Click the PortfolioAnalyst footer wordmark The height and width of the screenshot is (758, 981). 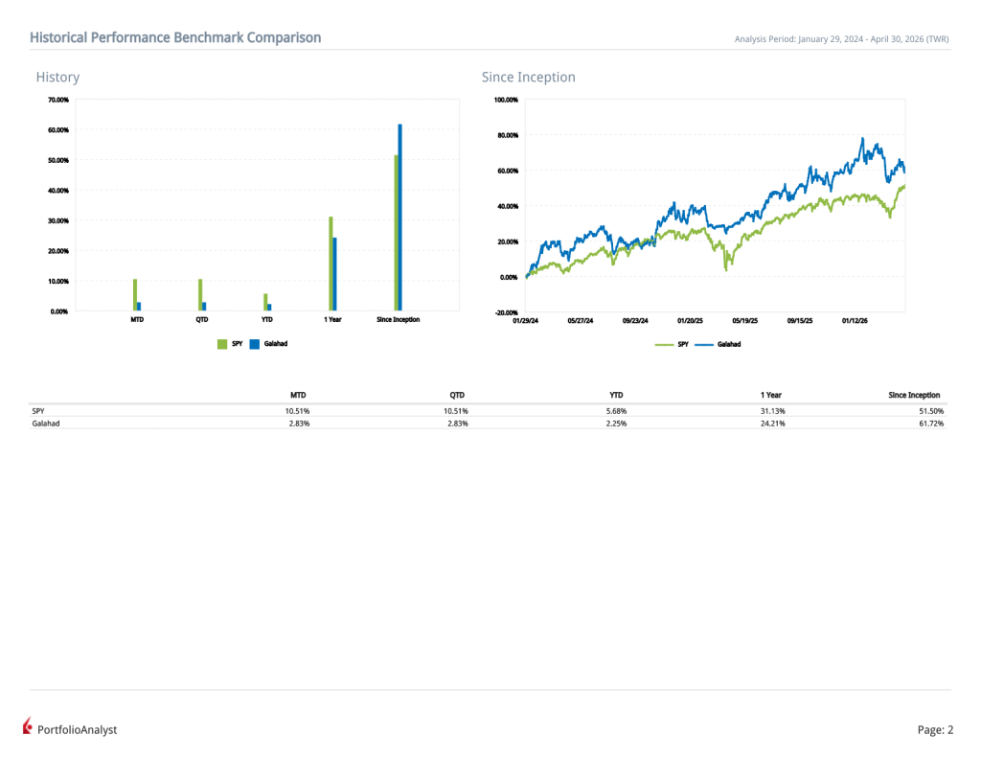77,730
